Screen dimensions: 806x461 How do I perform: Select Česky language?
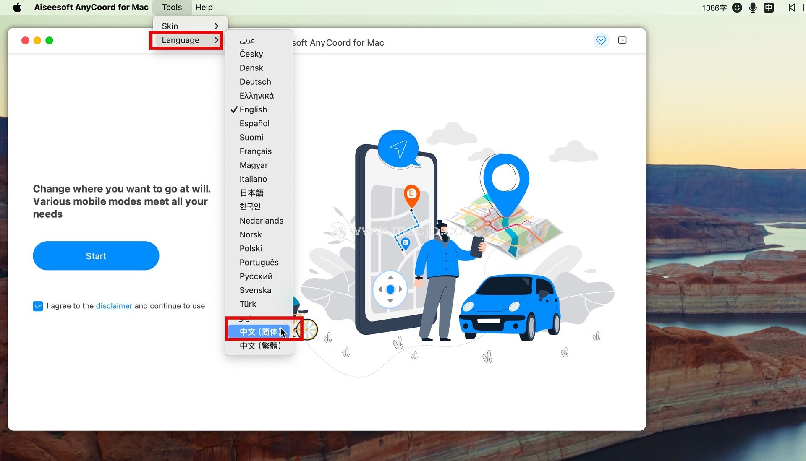click(259, 54)
